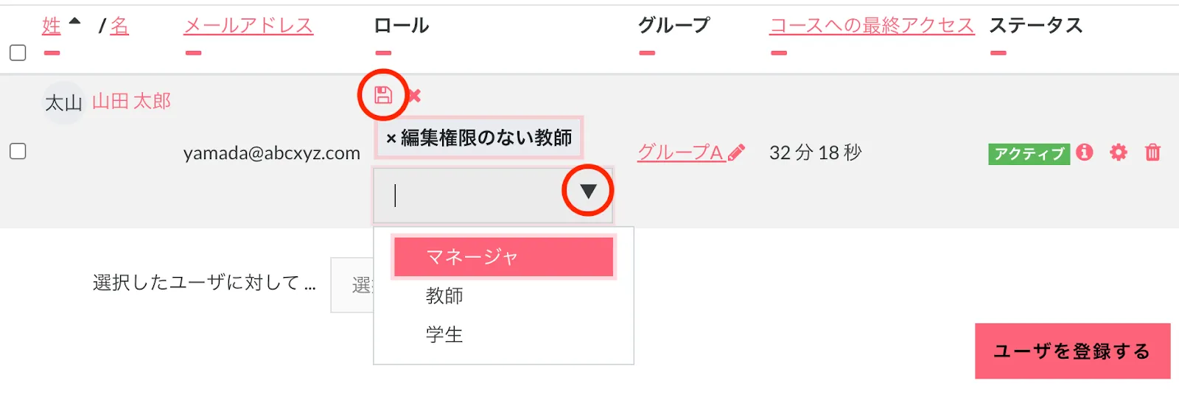Check the box for 山田 太郎's row
The image size is (1179, 400).
tap(18, 152)
